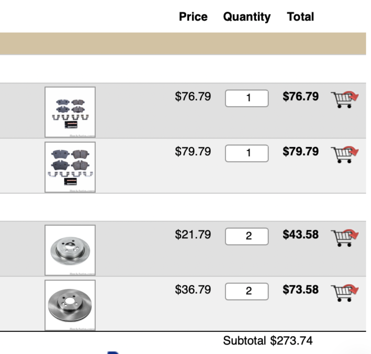Open the $76.79 brake pad kit thumbnail
This screenshot has height=354, width=371.
pos(70,110)
